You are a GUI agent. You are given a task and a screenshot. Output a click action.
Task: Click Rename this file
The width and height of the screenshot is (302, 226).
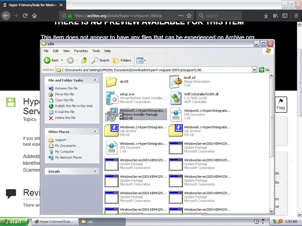[66, 88]
